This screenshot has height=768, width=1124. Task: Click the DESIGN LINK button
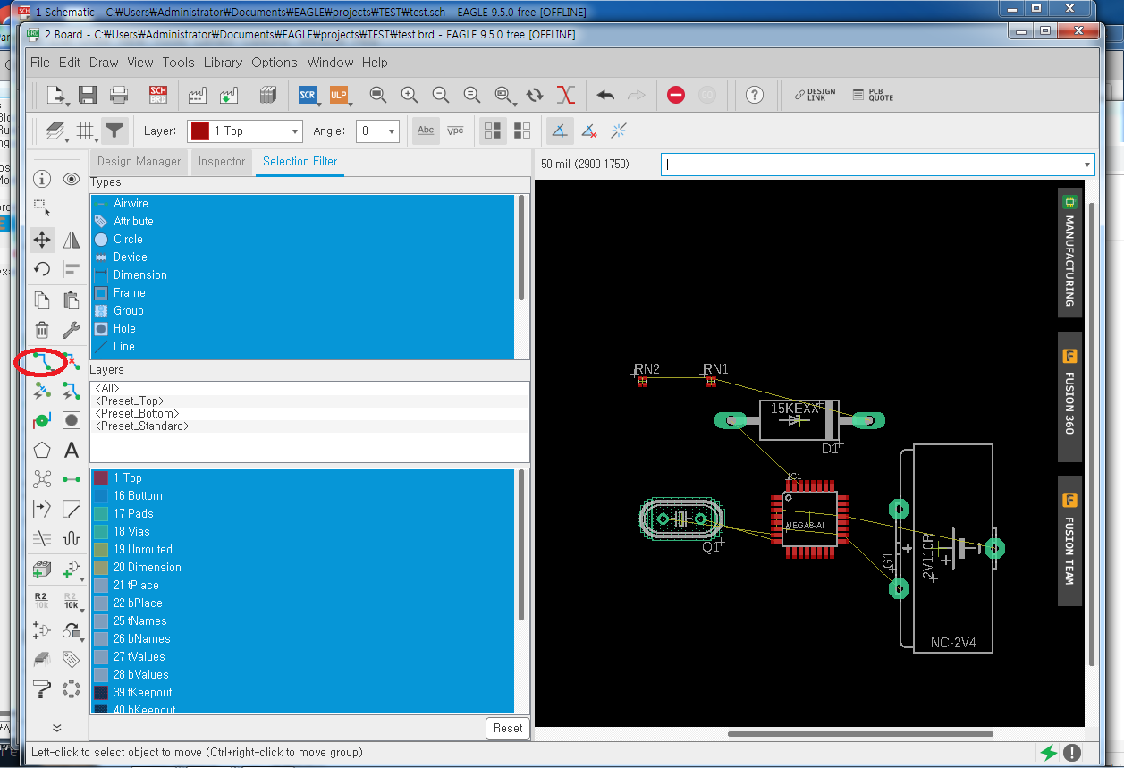(816, 95)
